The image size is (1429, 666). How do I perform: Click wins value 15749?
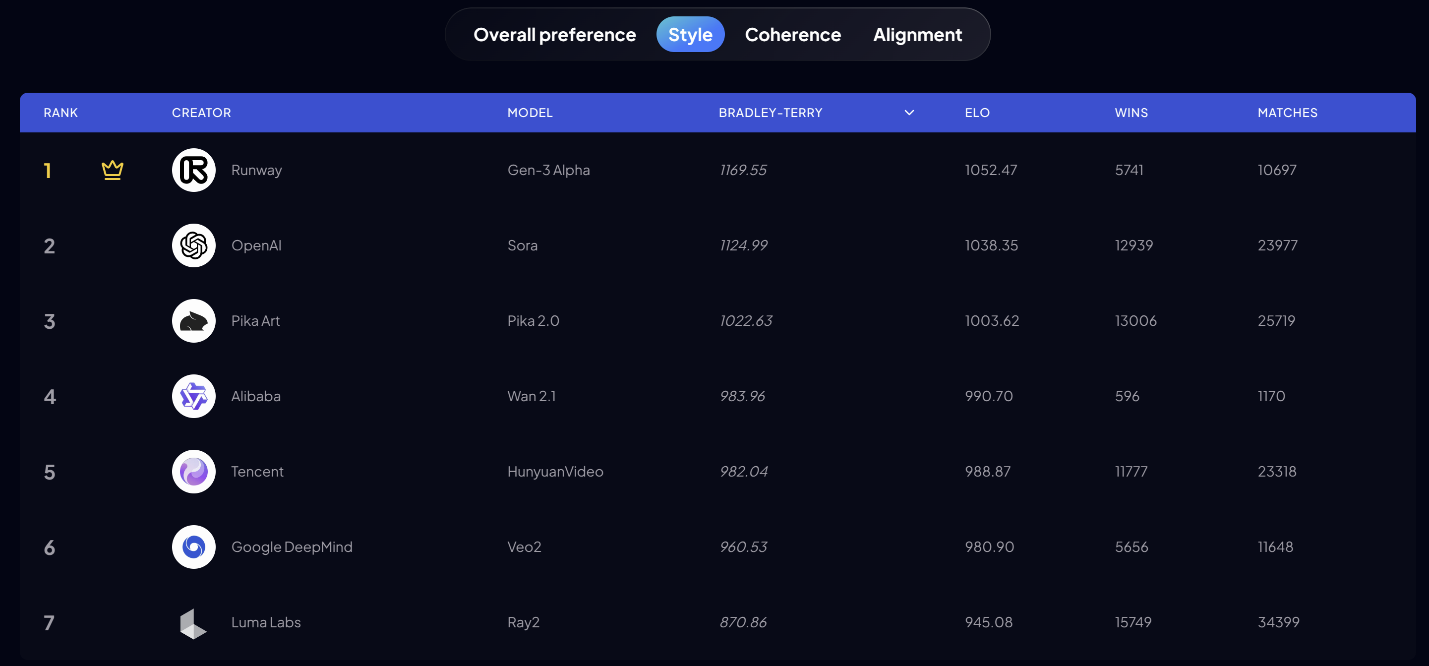(1133, 623)
